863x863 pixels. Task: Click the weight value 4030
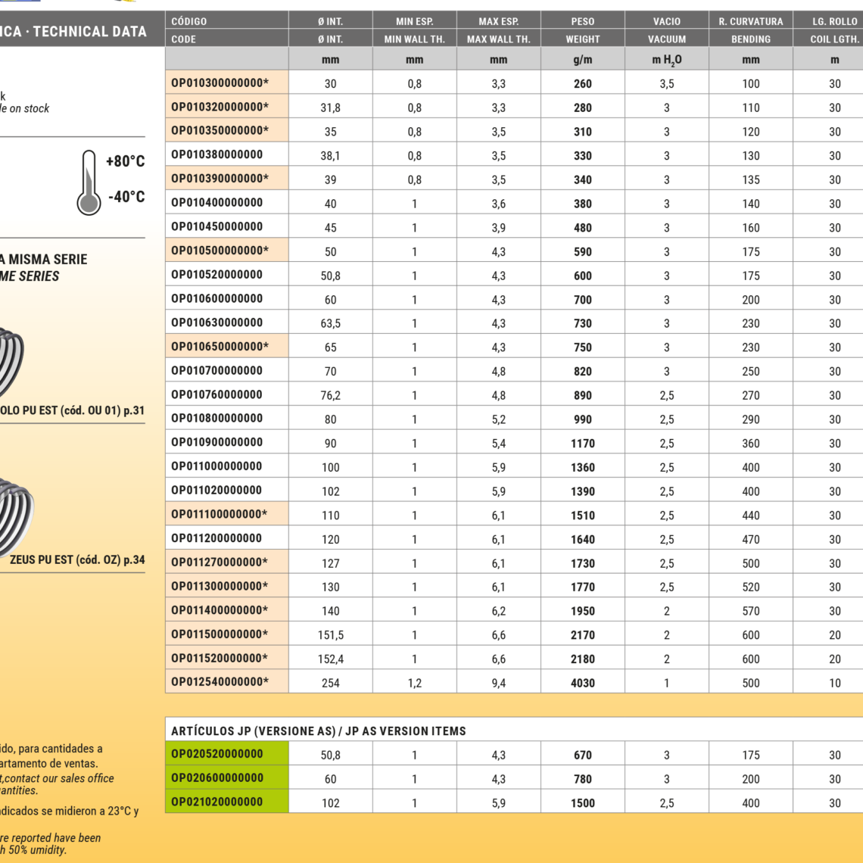pyautogui.click(x=582, y=683)
